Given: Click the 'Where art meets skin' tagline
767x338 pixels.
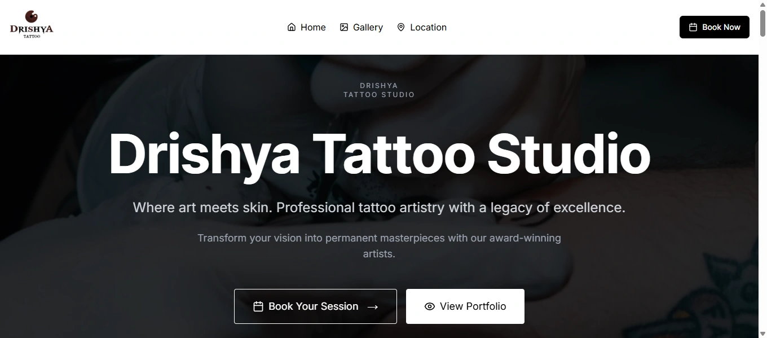Looking at the screenshot, I should (379, 208).
